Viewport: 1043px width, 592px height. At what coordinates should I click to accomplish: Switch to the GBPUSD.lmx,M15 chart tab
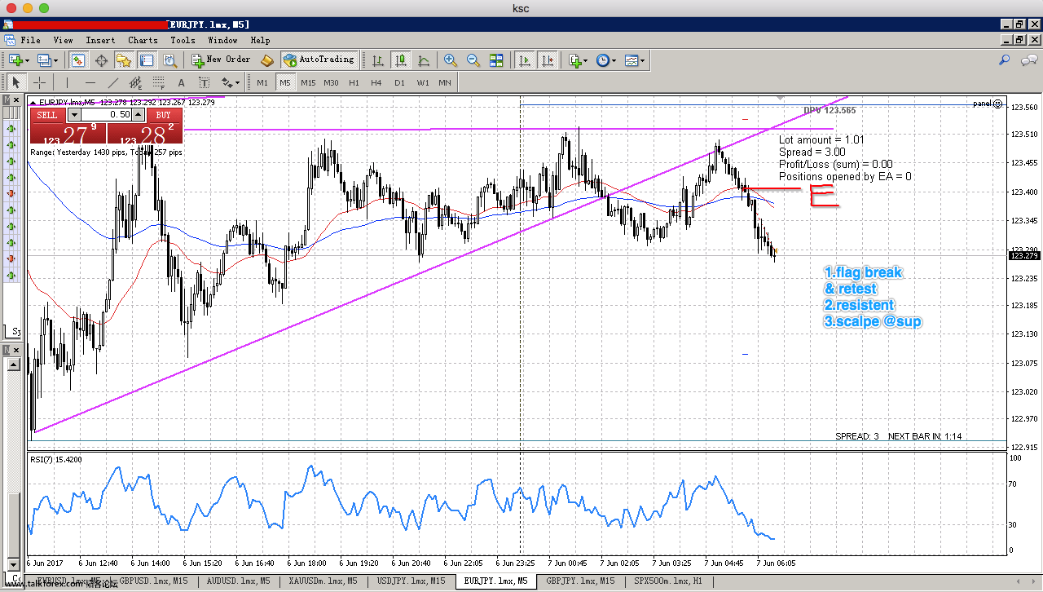pyautogui.click(x=154, y=581)
